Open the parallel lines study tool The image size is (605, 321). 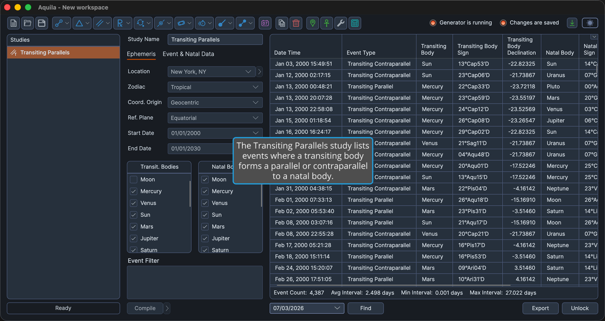pos(102,23)
